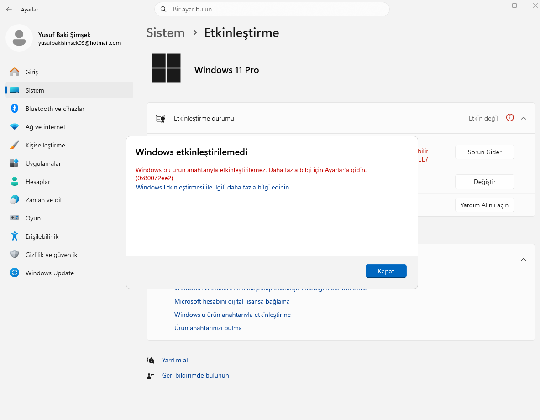Viewport: 540px width, 420px height.
Task: Click Geri bildirimde bulunun link
Action: [195, 375]
